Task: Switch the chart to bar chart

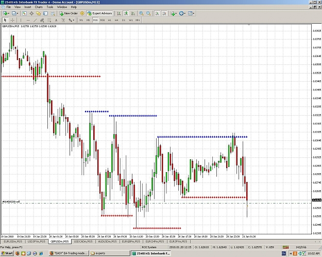Action: click(119, 13)
